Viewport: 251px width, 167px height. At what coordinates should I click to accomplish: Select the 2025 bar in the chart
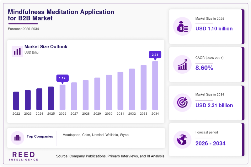pos(51,98)
